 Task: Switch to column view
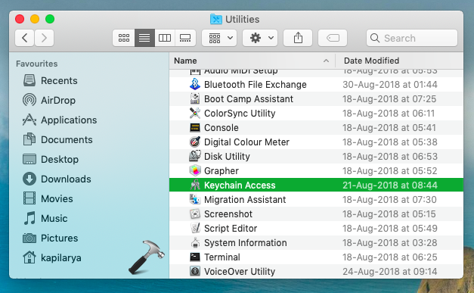click(x=165, y=38)
